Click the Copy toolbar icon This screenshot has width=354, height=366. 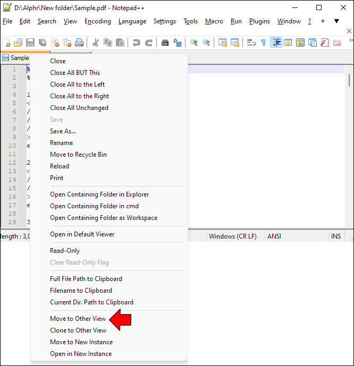108,42
